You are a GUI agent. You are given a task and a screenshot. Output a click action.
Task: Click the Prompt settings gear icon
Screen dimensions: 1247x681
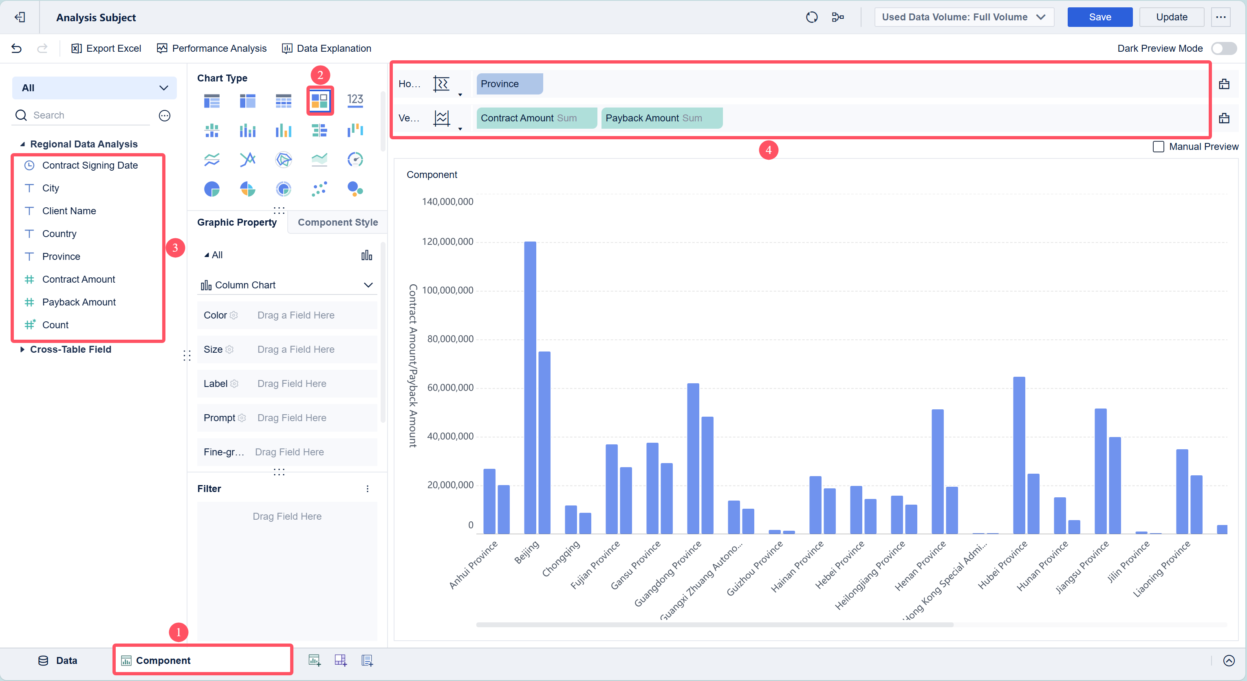coord(242,418)
